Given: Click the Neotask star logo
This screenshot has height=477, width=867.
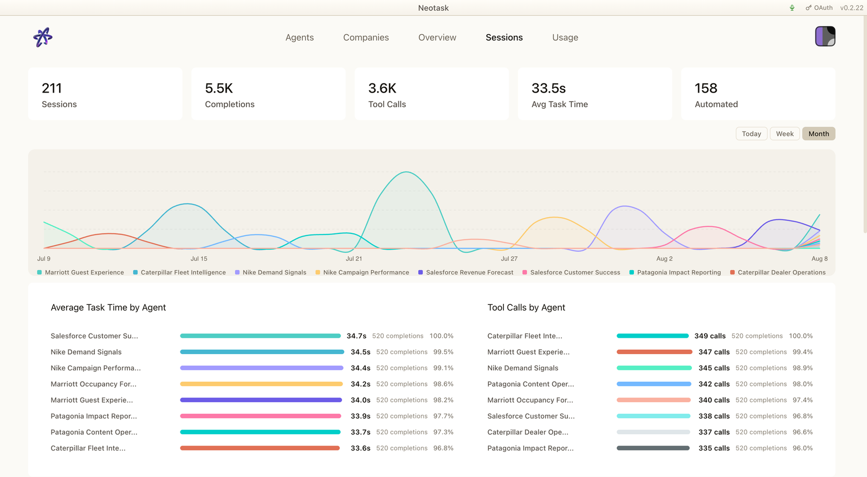Looking at the screenshot, I should click(43, 37).
